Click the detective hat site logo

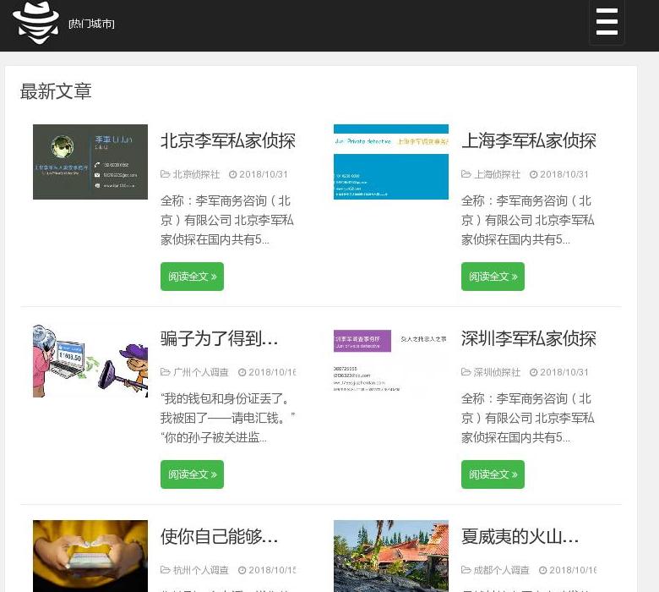click(35, 22)
